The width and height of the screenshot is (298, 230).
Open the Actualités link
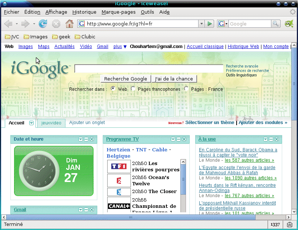click(64, 47)
